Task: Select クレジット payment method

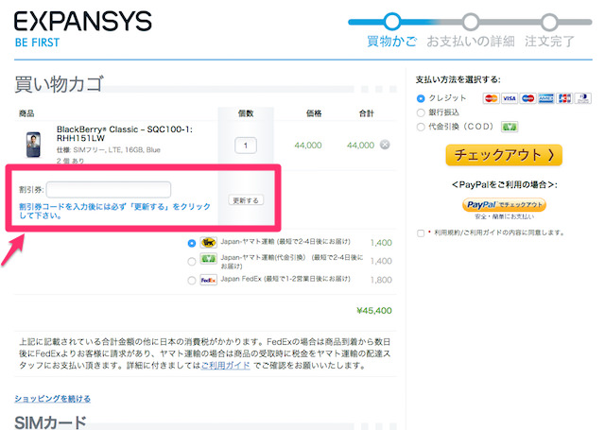Action: (x=421, y=98)
